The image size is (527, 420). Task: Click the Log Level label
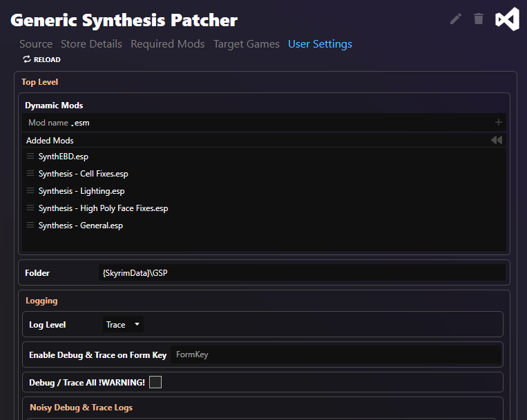(x=48, y=325)
